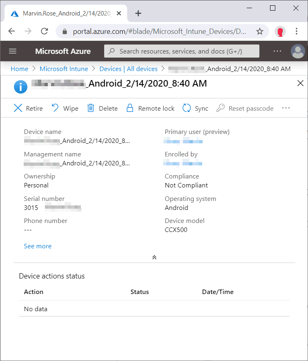Click the browser back arrow
Image resolution: width=308 pixels, height=361 pixels.
point(11,31)
